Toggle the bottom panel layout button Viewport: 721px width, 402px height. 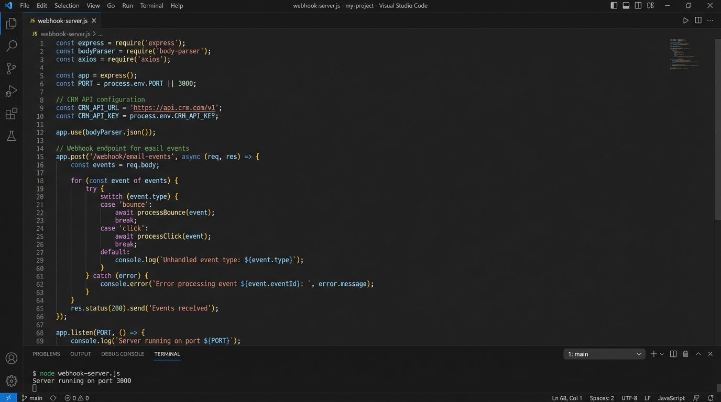(x=626, y=6)
